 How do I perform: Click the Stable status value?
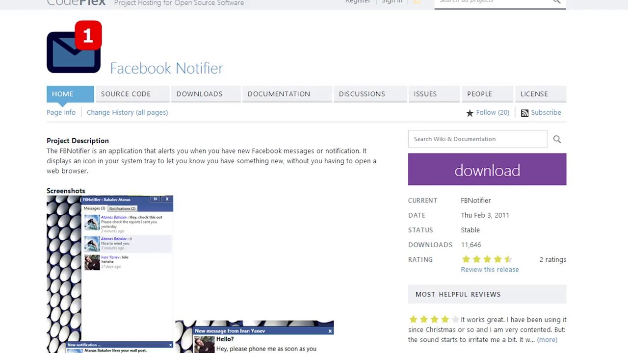tap(471, 230)
